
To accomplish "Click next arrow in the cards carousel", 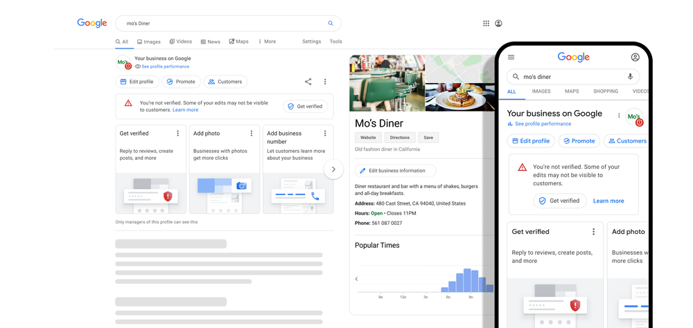I will pyautogui.click(x=334, y=169).
